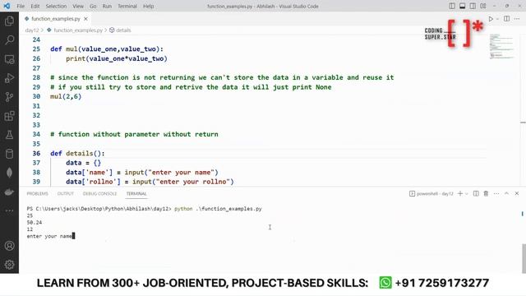
Task: Open Source Control view
Action: click(x=9, y=97)
